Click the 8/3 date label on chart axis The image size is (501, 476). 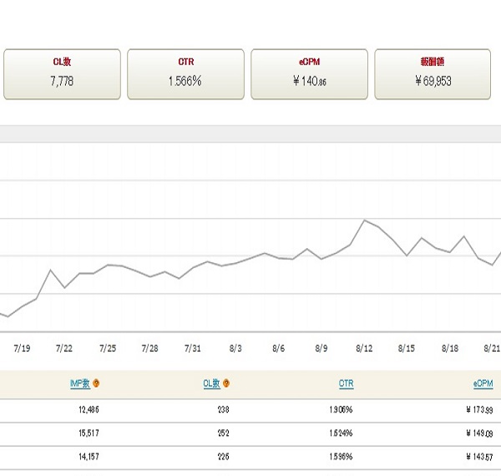click(x=235, y=348)
